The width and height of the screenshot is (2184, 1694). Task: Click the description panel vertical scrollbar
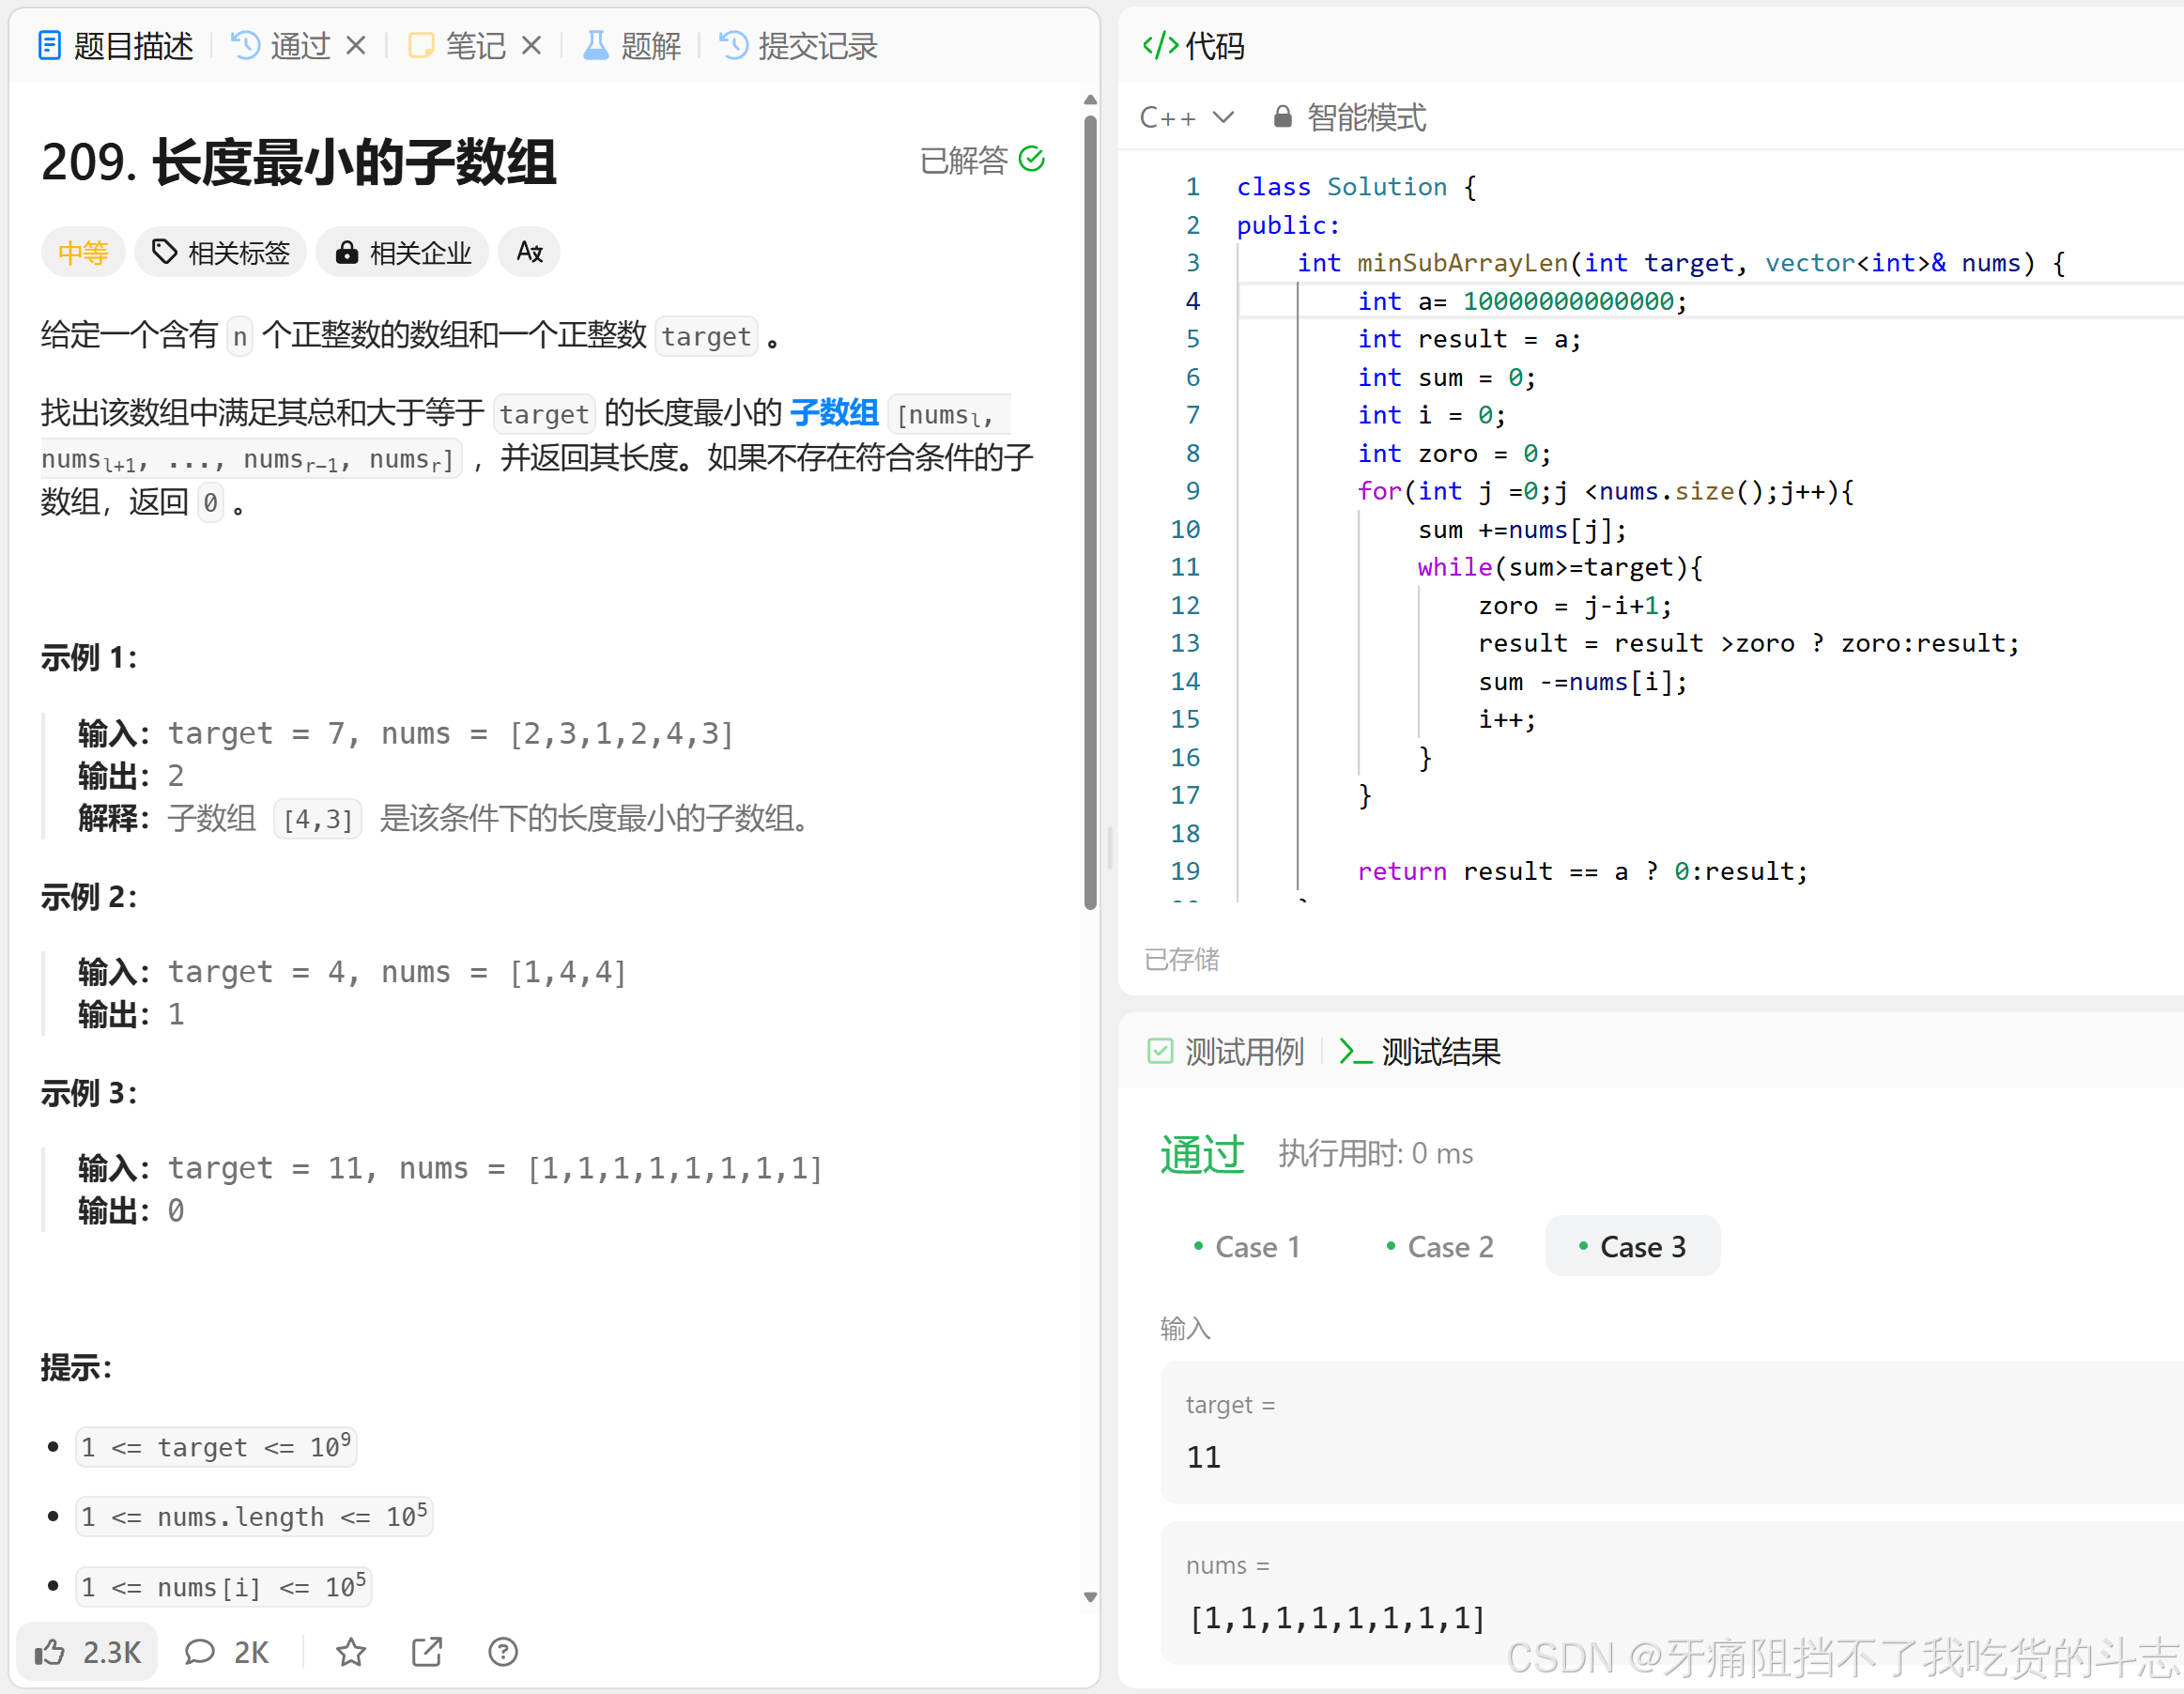1090,510
